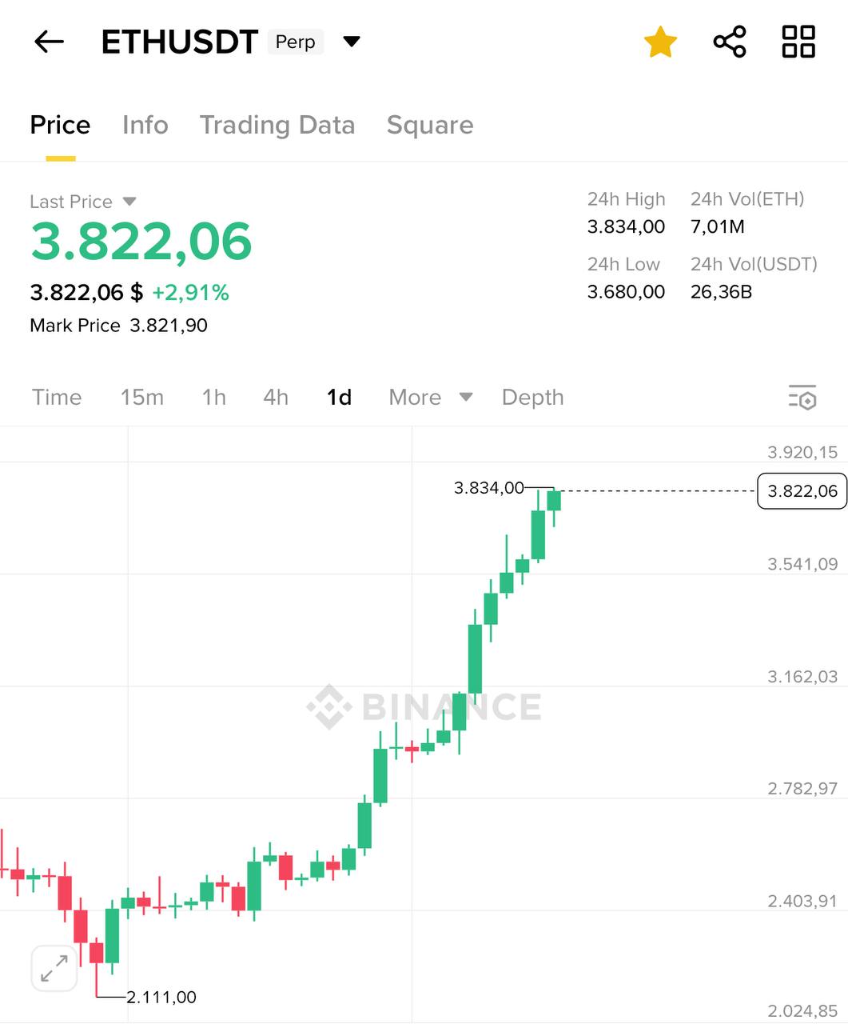Select the 15m chart interval
The height and width of the screenshot is (1024, 848).
[141, 397]
